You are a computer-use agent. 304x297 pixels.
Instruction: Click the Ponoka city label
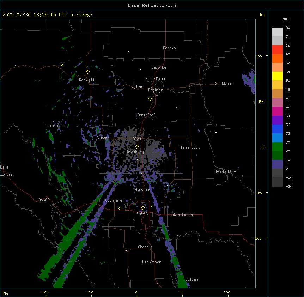pyautogui.click(x=169, y=48)
